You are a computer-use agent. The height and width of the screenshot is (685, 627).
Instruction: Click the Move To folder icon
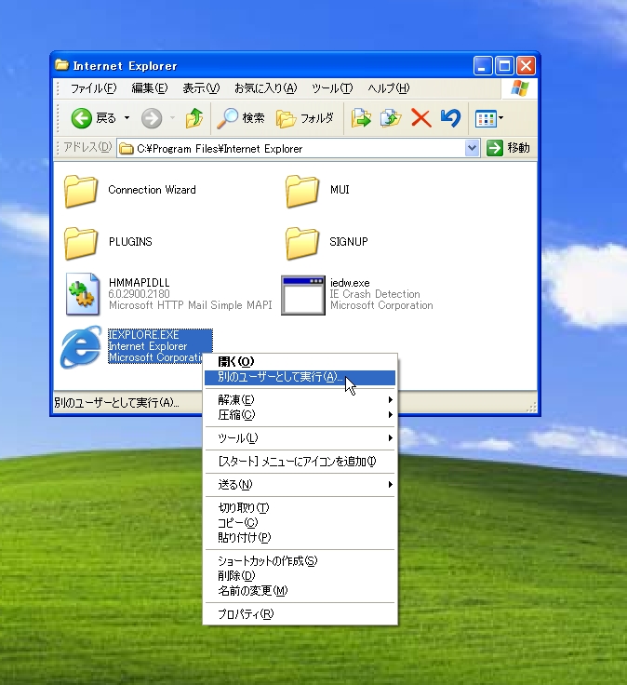pyautogui.click(x=361, y=118)
